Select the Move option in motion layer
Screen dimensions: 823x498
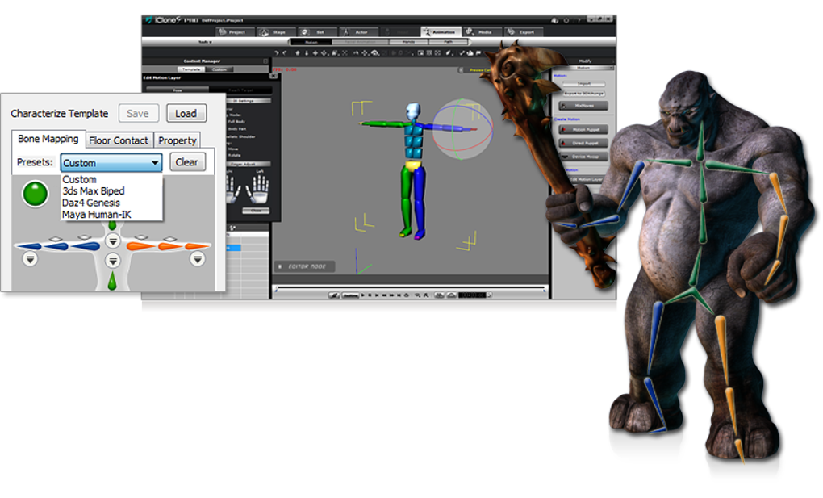pyautogui.click(x=233, y=149)
